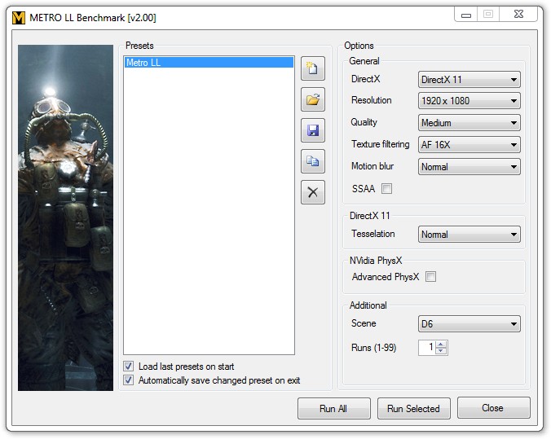Save the preset with the floppy disk icon
This screenshot has height=439, width=551.
(x=313, y=130)
